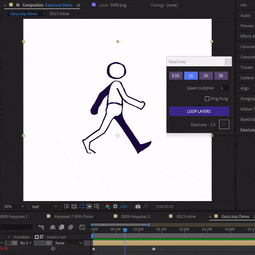This screenshot has width=255, height=255.
Task: Select the EasyLoop Demo timeline tab
Action: click(x=235, y=217)
